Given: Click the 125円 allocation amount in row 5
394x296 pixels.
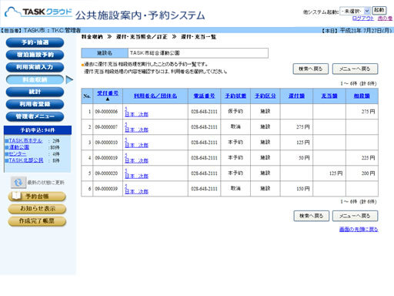Looking at the screenshot, I should coord(336,173).
